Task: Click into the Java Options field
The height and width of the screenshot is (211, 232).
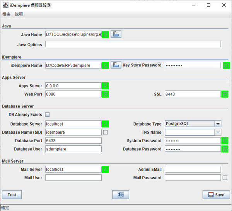Action: (x=133, y=44)
